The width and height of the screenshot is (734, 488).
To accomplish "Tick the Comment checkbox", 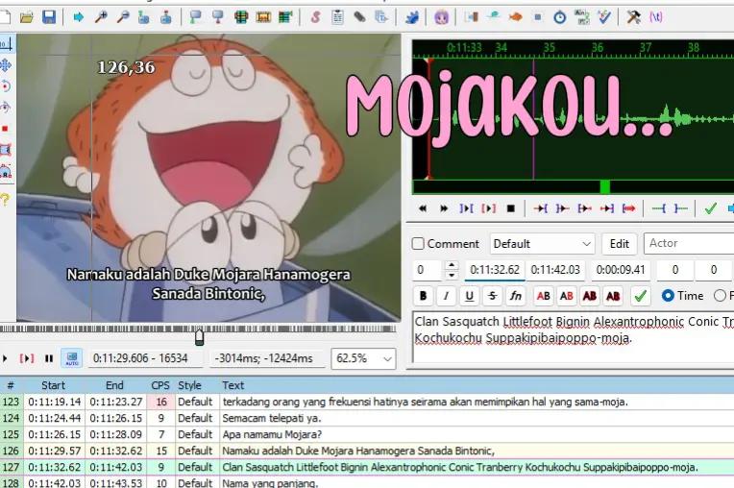I will point(418,243).
